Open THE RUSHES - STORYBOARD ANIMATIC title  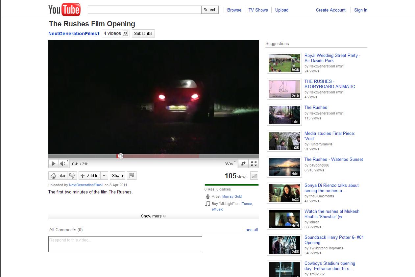click(330, 84)
